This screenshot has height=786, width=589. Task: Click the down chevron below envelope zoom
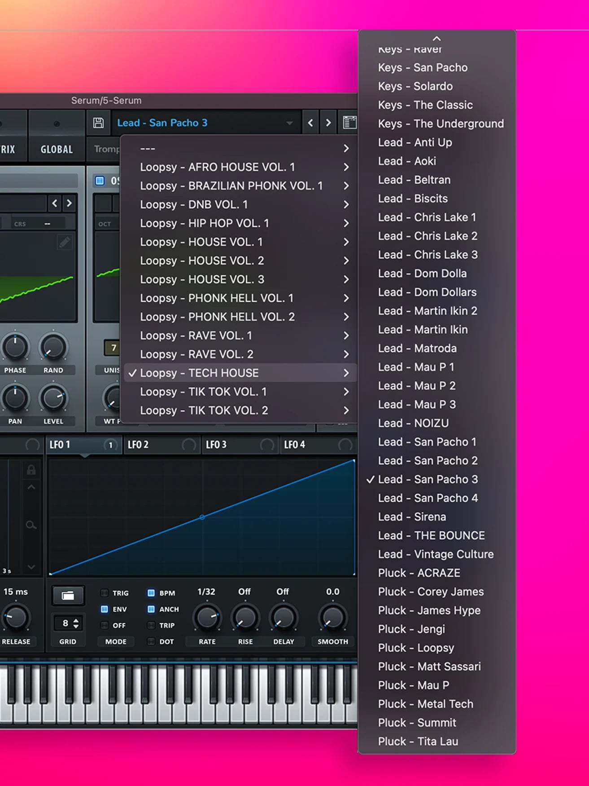tap(31, 567)
